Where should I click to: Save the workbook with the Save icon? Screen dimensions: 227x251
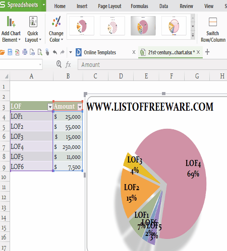10,52
